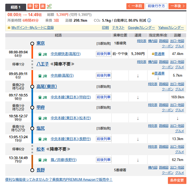
Task: Click the orange 安 (cheapest) badge
Action: [x=36, y=6]
